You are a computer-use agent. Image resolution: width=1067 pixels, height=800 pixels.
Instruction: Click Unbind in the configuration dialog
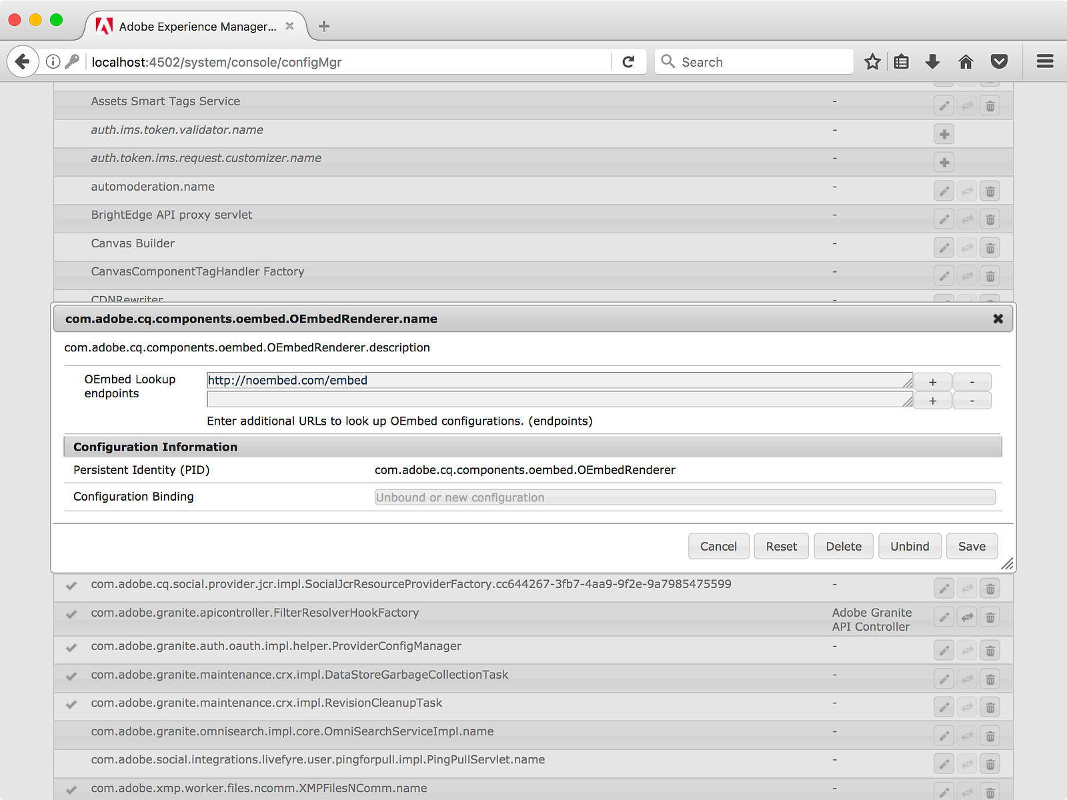tap(910, 546)
